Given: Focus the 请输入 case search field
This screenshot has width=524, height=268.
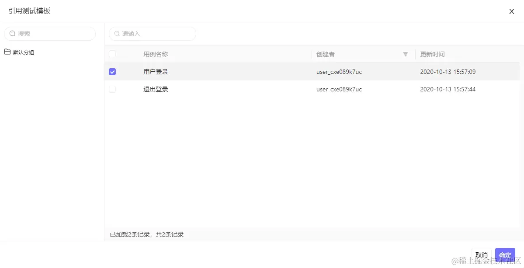Looking at the screenshot, I should (153, 34).
